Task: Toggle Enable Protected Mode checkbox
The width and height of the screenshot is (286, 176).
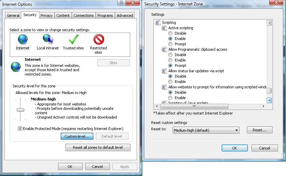Action: [x=20, y=129]
